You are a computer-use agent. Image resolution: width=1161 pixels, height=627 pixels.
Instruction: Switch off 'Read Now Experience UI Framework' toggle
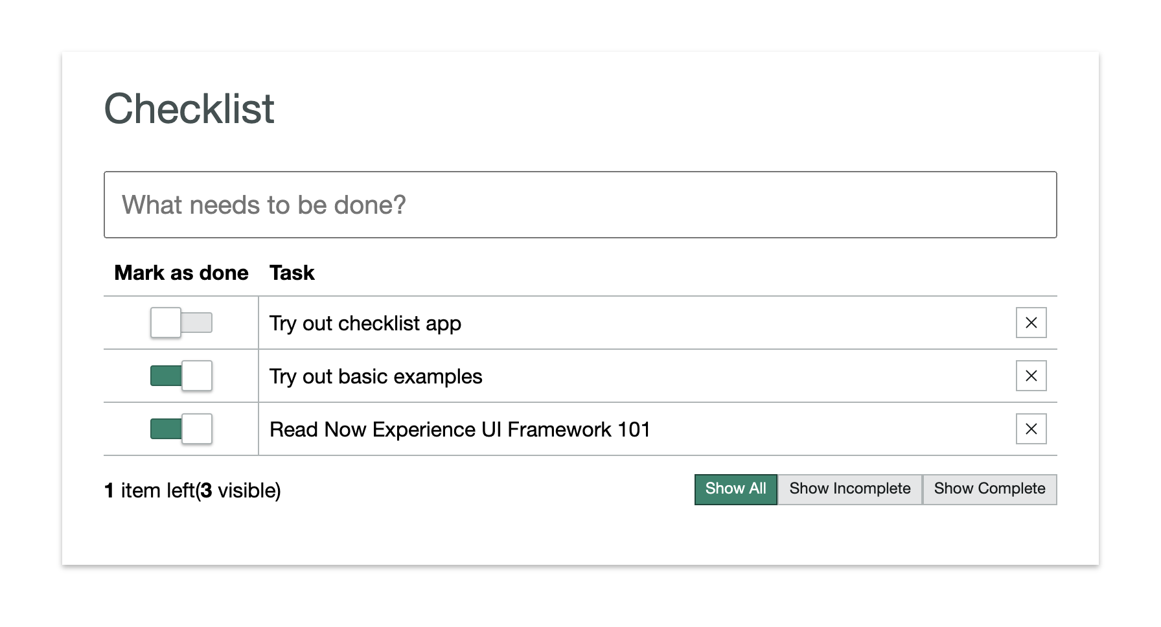point(181,429)
